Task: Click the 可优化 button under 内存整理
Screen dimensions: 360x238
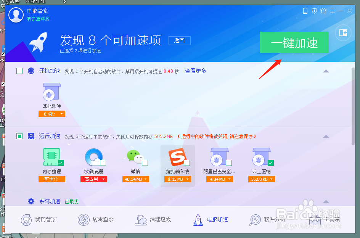Action: [52, 179]
